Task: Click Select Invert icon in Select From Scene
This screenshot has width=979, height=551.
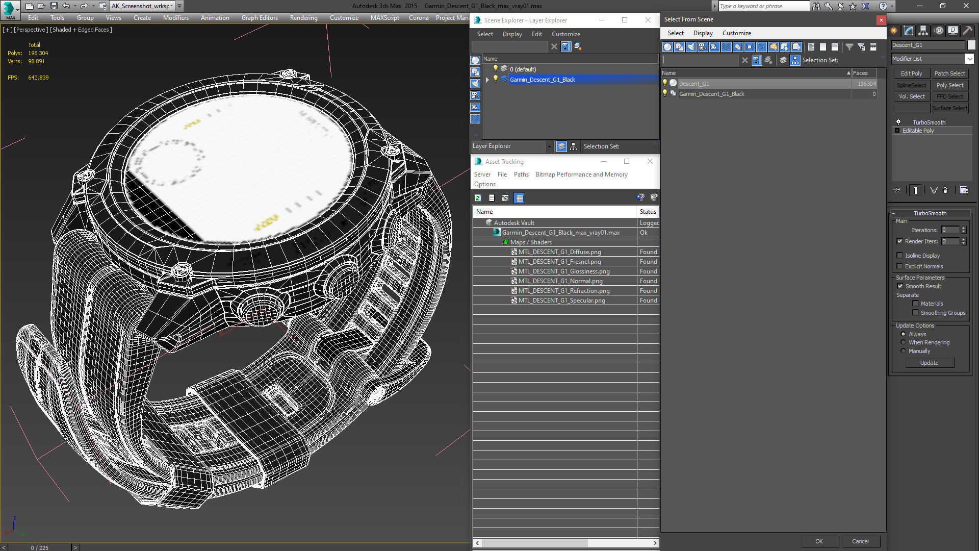Action: pos(835,47)
